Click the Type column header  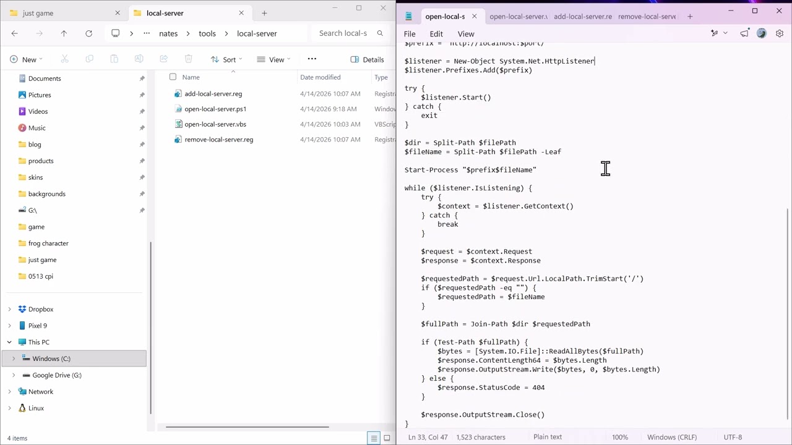[381, 77]
